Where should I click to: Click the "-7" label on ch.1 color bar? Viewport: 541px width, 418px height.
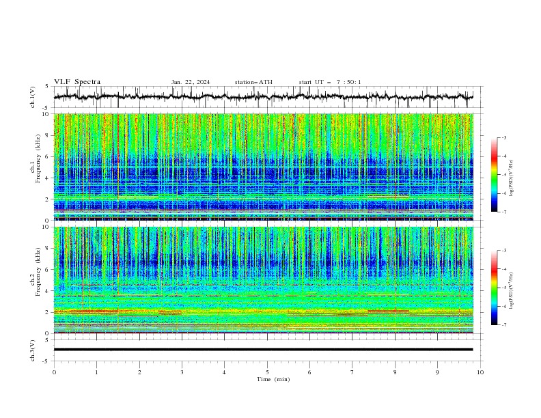coord(504,212)
